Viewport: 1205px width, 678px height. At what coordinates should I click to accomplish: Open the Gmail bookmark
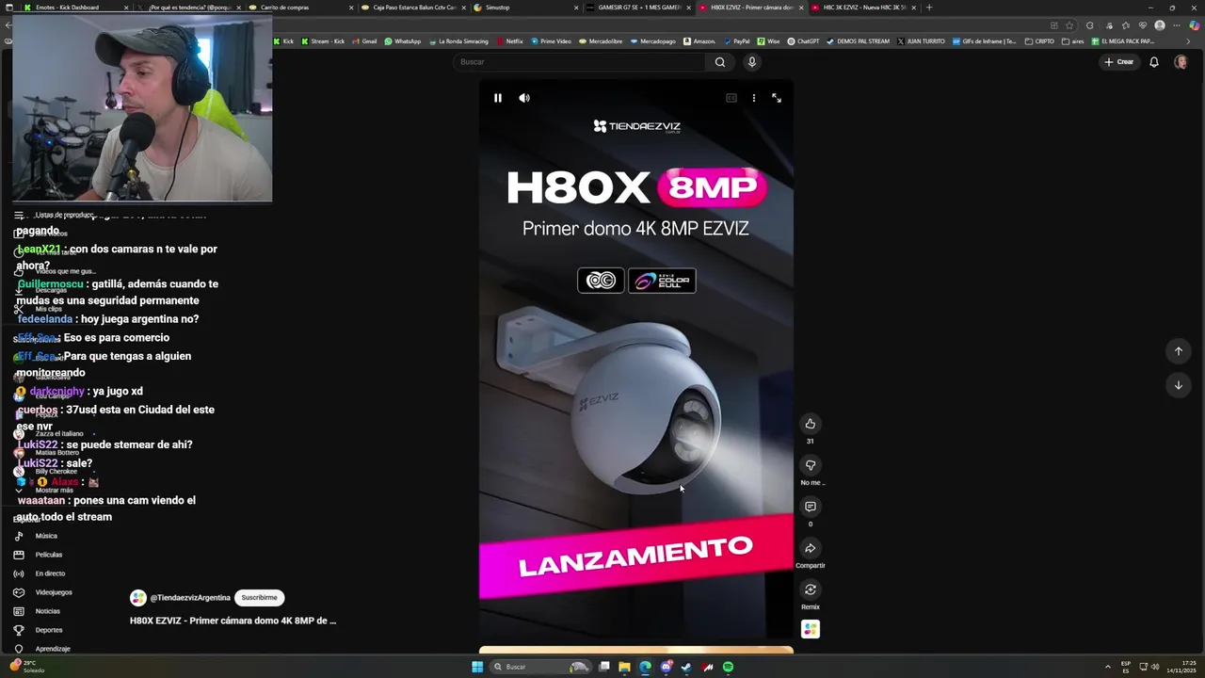(363, 41)
